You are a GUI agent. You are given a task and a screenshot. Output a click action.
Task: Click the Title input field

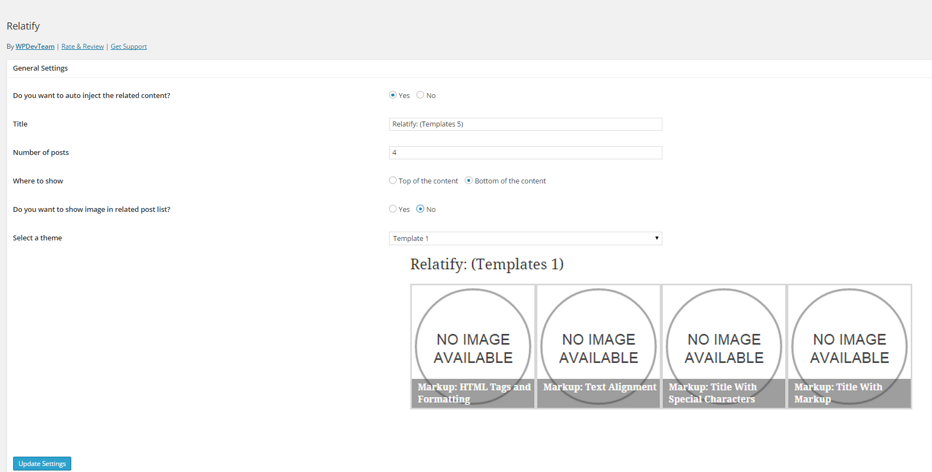tap(525, 124)
